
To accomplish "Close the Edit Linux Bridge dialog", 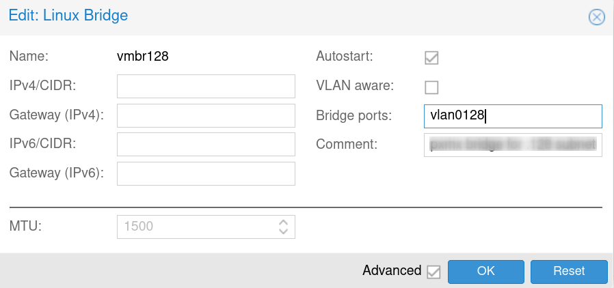I will pos(597,18).
